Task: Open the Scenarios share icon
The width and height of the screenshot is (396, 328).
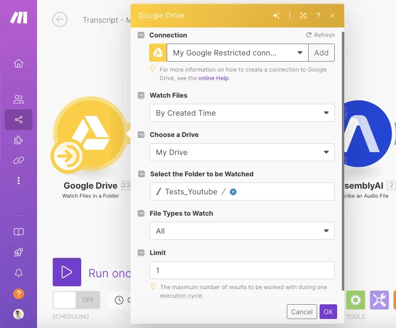Action: point(19,119)
